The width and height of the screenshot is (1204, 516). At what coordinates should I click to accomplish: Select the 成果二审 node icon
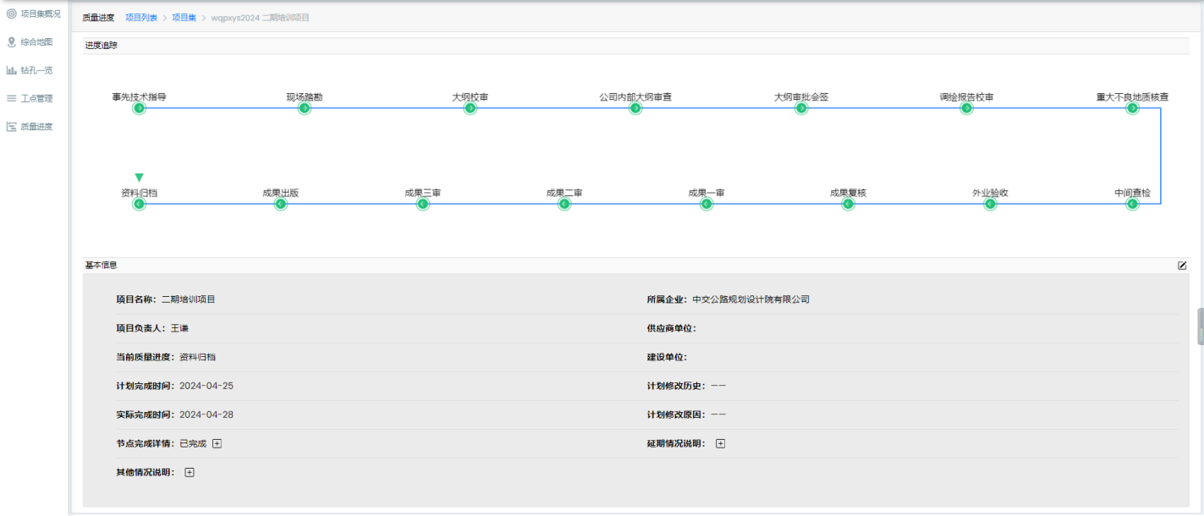564,204
